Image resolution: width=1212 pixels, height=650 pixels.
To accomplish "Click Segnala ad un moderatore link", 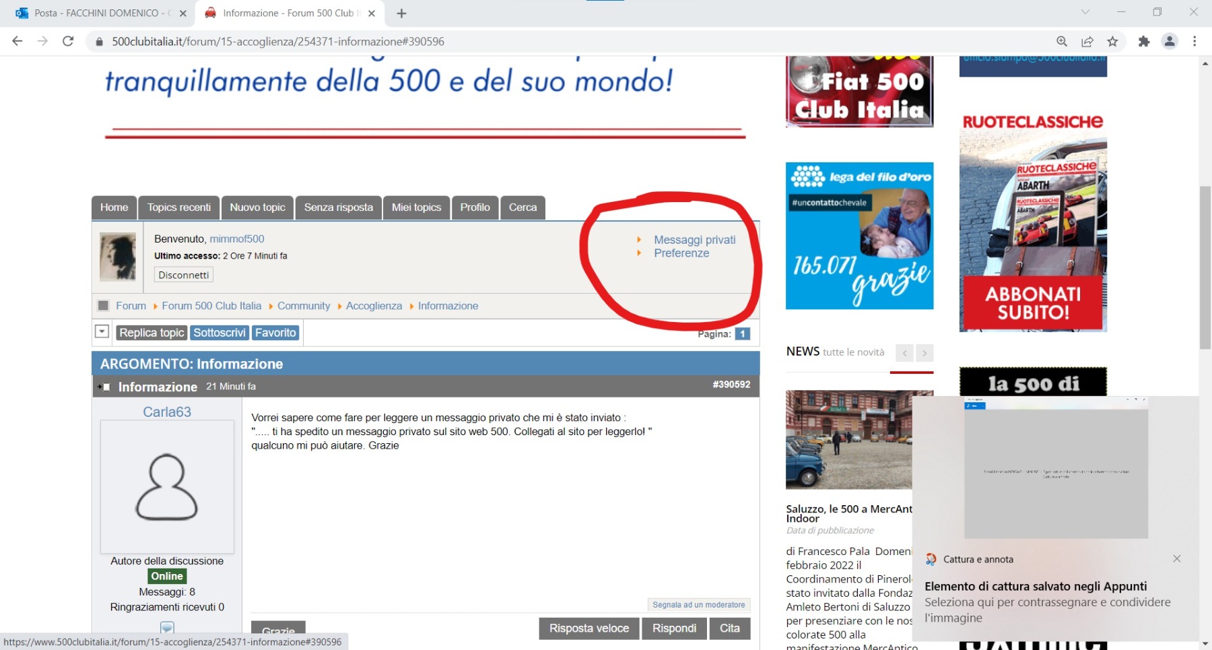I will point(698,605).
